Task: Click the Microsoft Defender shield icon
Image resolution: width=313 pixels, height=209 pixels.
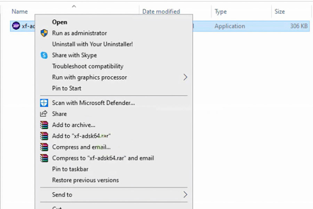Action: pyautogui.click(x=44, y=103)
